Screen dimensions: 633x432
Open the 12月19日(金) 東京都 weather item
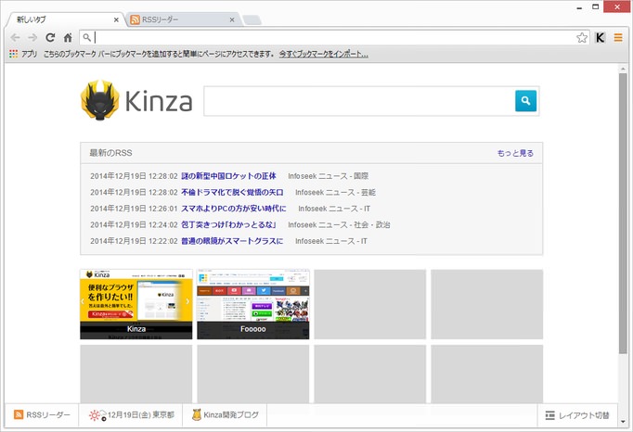131,414
